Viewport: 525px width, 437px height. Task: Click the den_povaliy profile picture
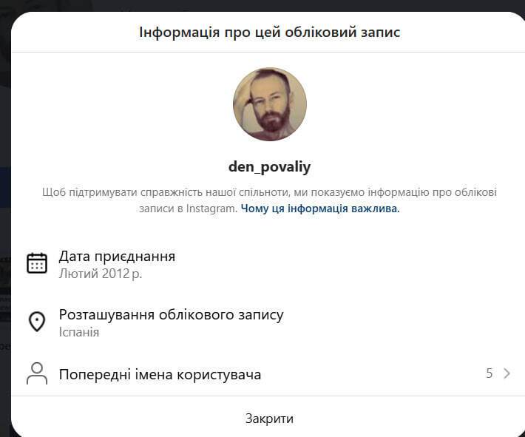coord(270,104)
